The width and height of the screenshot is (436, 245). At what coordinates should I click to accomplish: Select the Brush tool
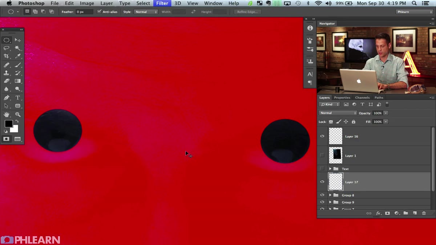(17, 65)
